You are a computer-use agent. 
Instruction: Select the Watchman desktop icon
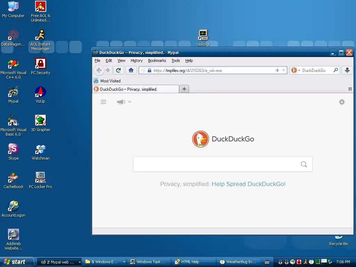tap(40, 152)
